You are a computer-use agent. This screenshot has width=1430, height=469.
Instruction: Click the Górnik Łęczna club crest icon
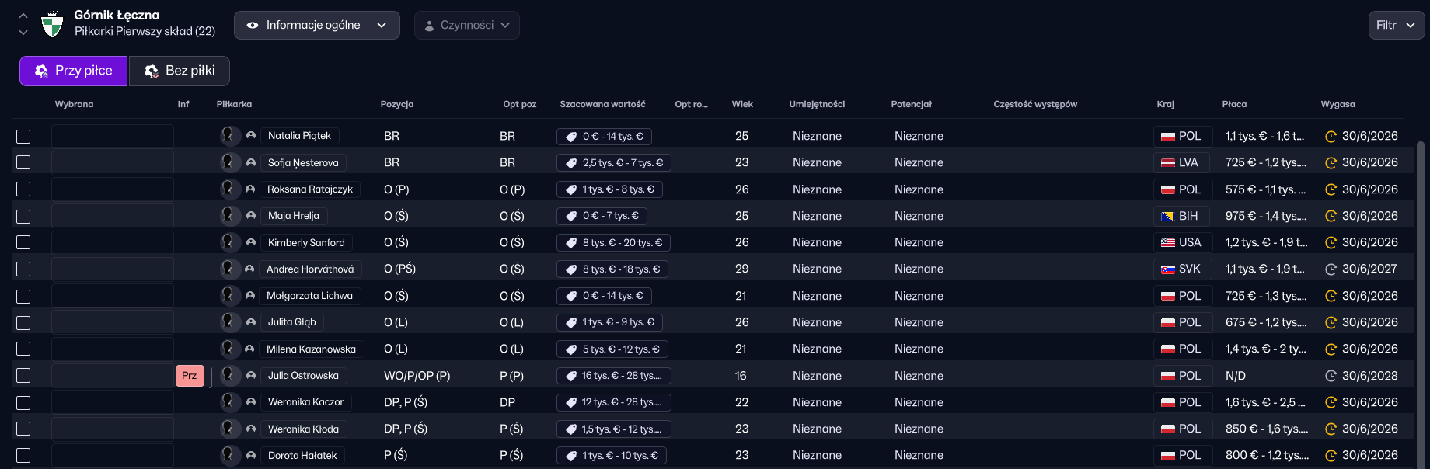click(x=52, y=24)
